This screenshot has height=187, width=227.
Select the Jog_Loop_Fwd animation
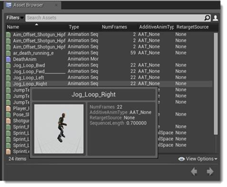[109, 71]
